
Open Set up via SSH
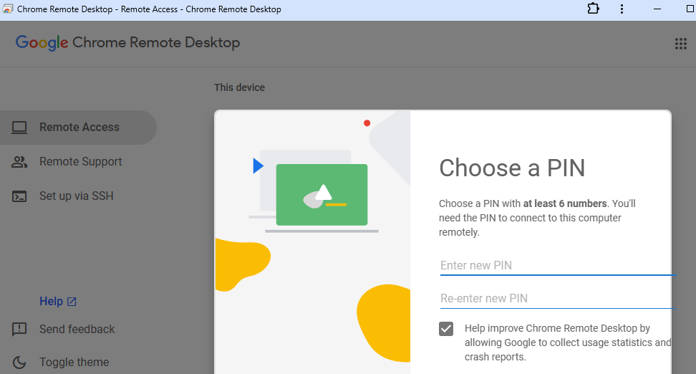[78, 196]
